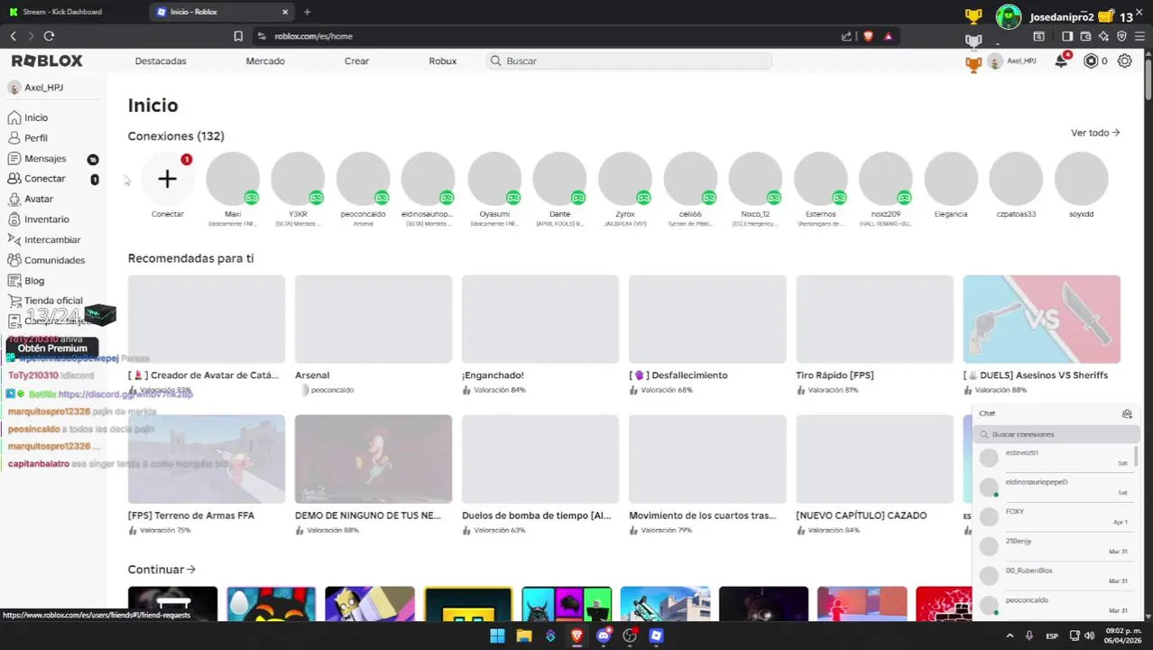Open Crear in top navigation
Viewport: 1153px width, 650px height.
(356, 60)
